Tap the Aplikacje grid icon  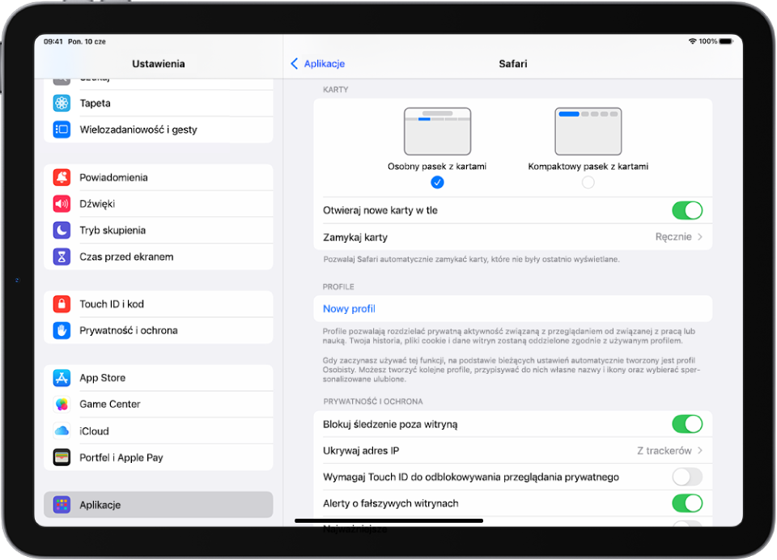[x=62, y=504]
